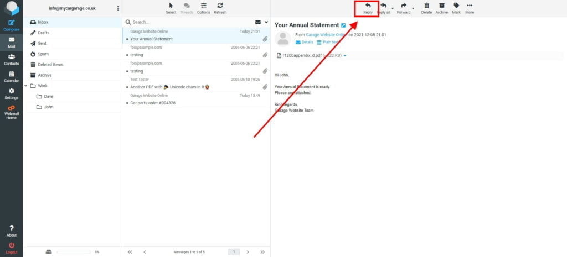567x257 pixels.
Task: Go to previous page of messages
Action: click(145, 252)
